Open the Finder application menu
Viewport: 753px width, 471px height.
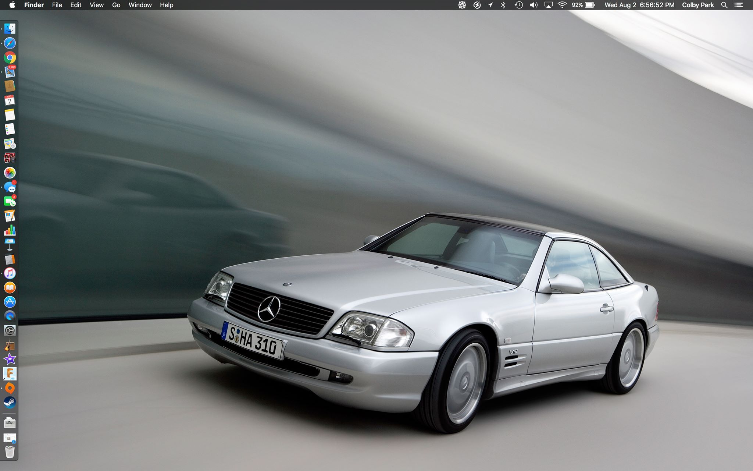pos(34,5)
